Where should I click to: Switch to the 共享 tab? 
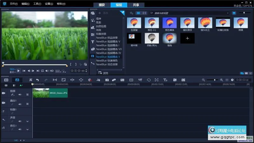coord(136,5)
